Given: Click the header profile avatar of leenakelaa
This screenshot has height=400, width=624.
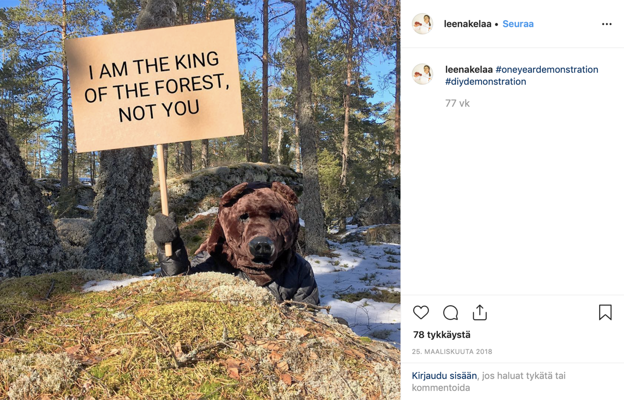Looking at the screenshot, I should tap(422, 24).
